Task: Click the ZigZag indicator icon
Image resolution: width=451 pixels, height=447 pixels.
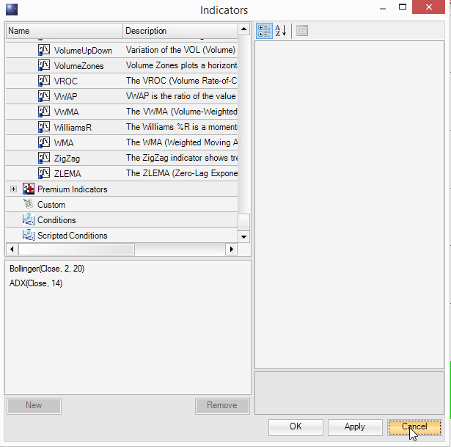Action: [x=44, y=158]
